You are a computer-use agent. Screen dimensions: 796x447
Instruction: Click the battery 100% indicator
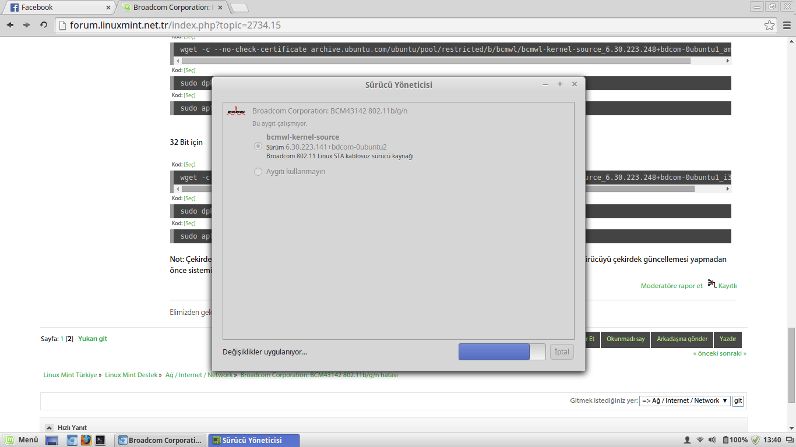735,440
